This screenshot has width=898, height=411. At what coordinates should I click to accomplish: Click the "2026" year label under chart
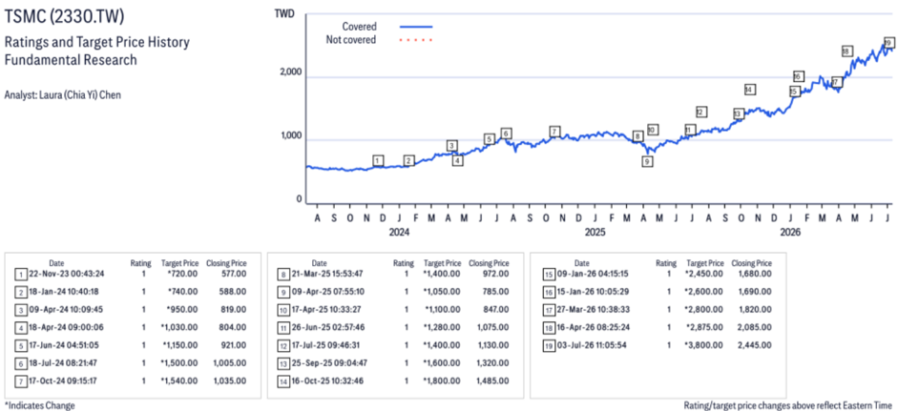click(790, 233)
